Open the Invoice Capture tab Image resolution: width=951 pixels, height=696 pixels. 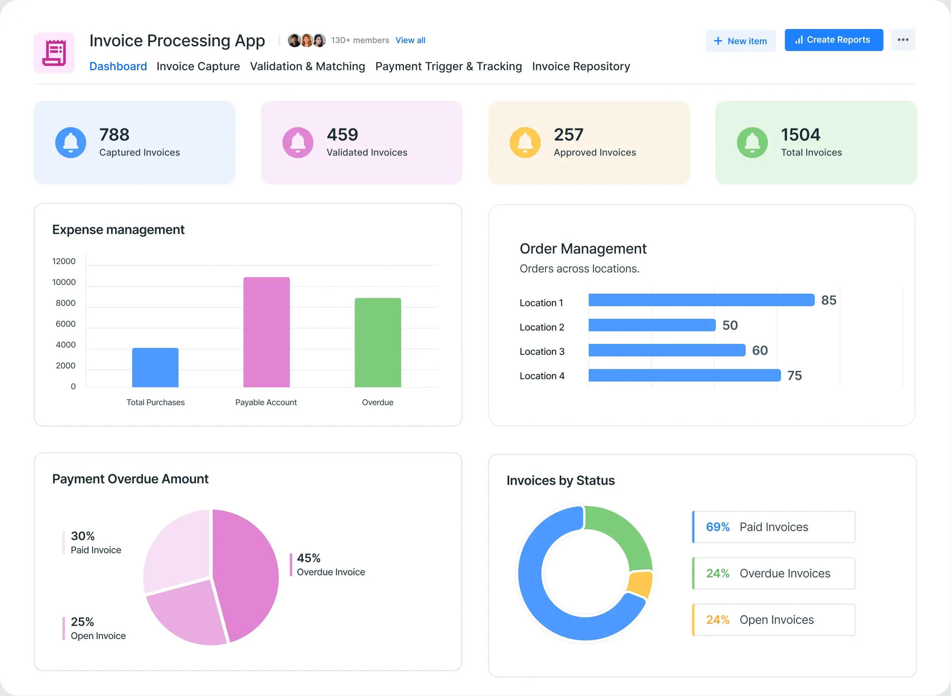pos(198,67)
